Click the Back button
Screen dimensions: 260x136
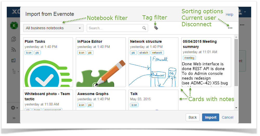point(192,117)
